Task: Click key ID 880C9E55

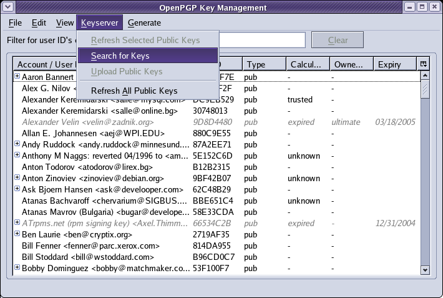Action: point(212,133)
